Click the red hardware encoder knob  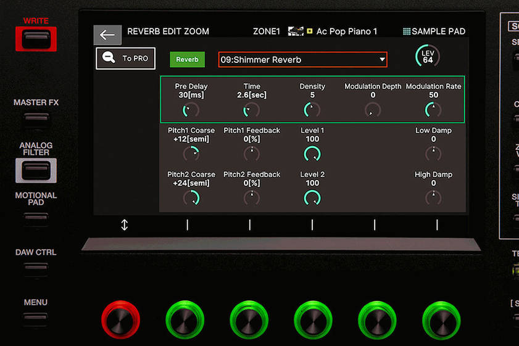click(x=121, y=320)
